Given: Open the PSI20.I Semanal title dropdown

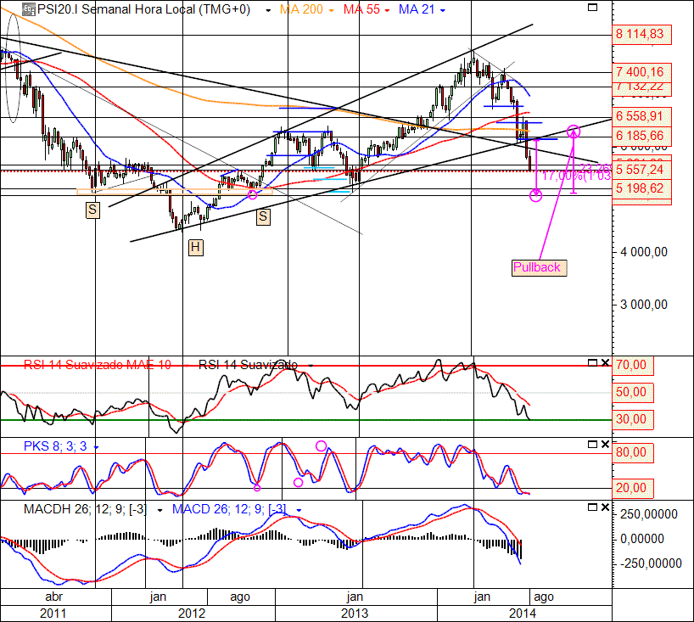Looking at the screenshot, I should (x=268, y=11).
